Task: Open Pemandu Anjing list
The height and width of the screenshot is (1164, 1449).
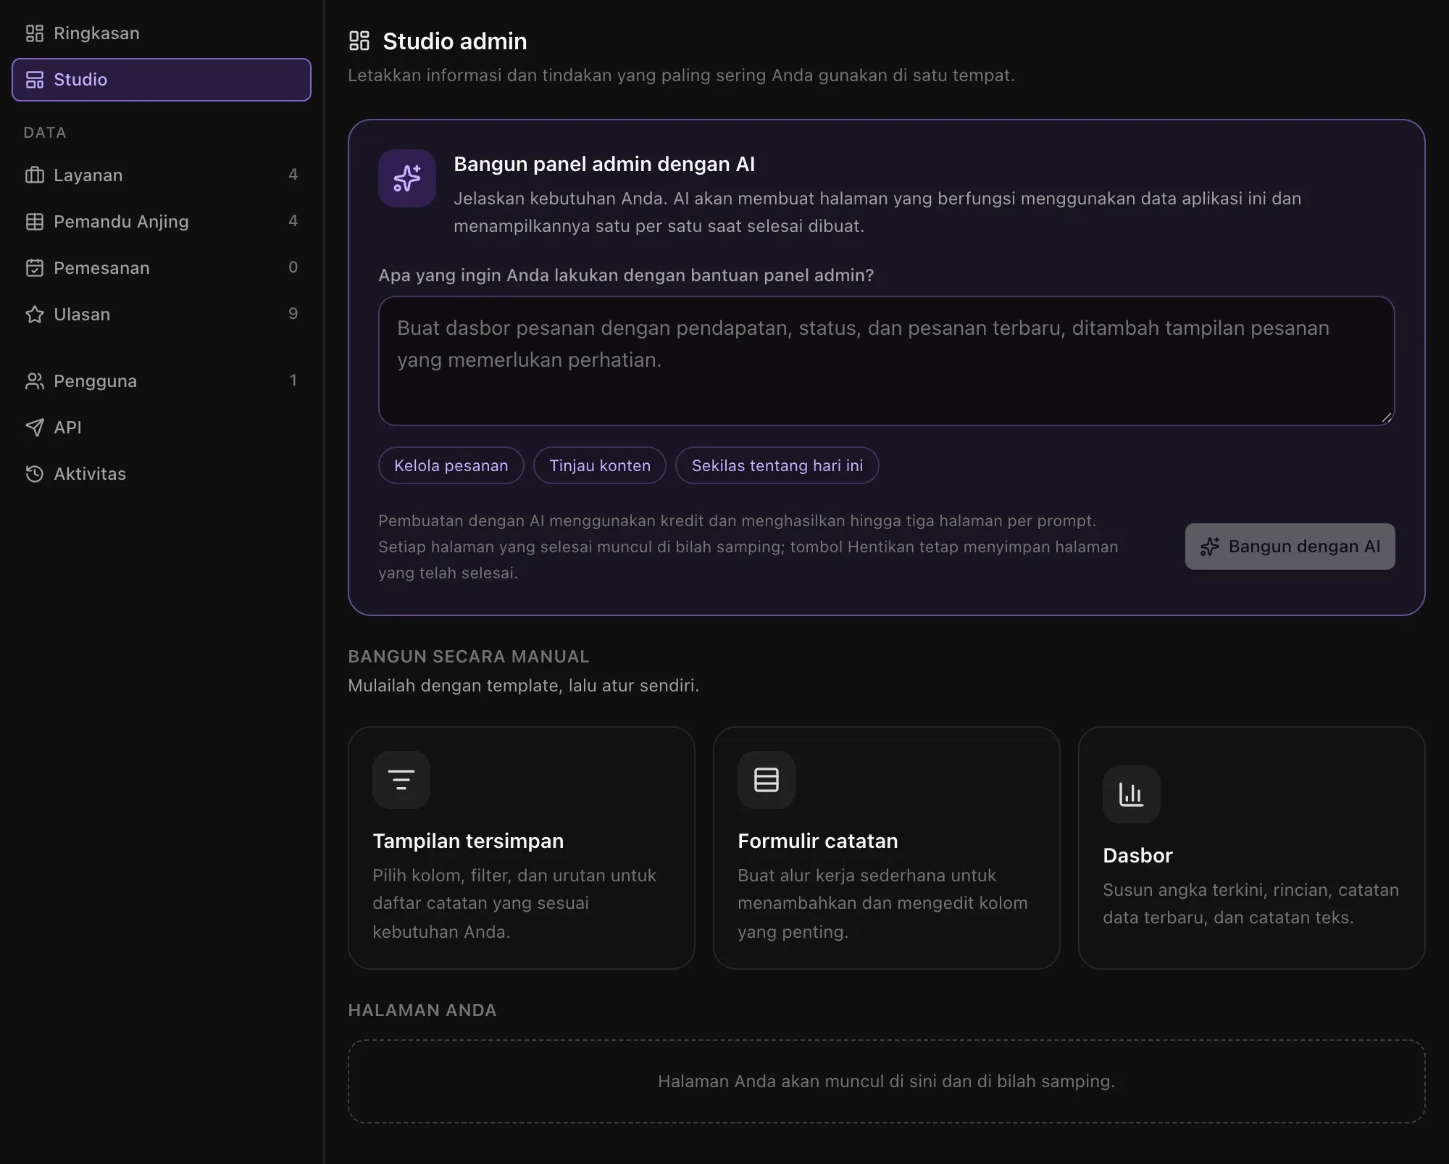Action: coord(162,222)
